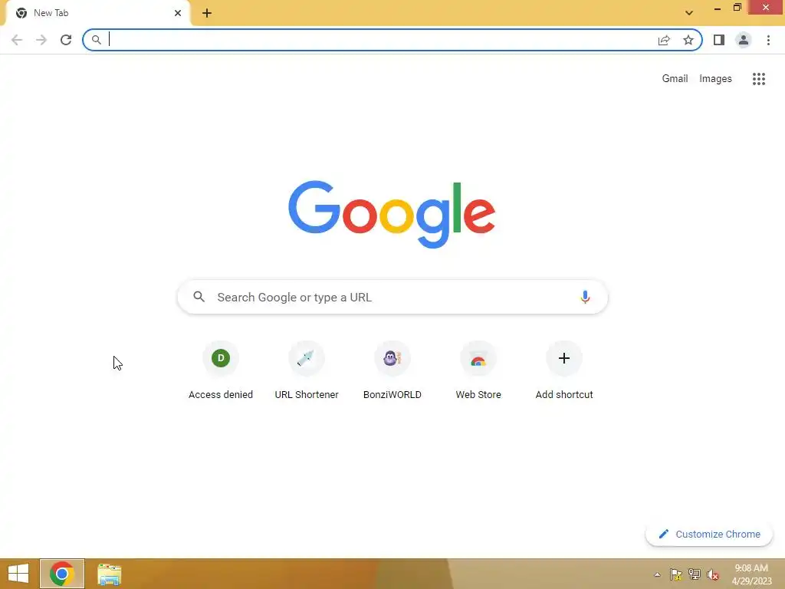
Task: Click the magnifier icon in the Google search box
Action: click(x=199, y=297)
